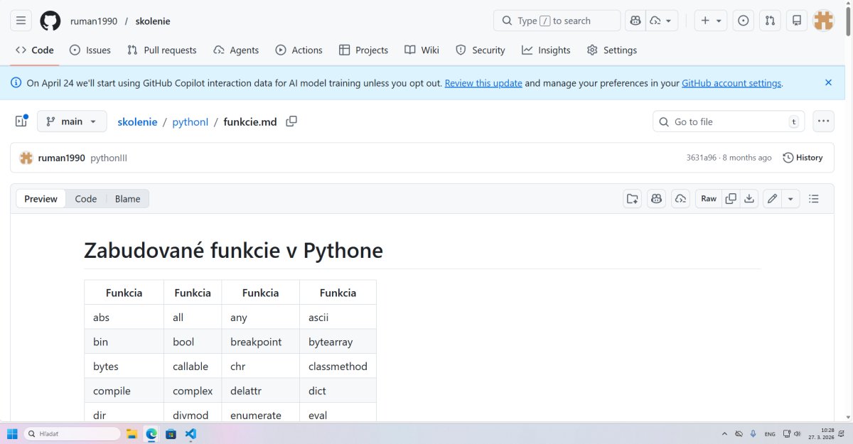The width and height of the screenshot is (853, 444).
Task: Expand the main branch selector
Action: click(72, 121)
